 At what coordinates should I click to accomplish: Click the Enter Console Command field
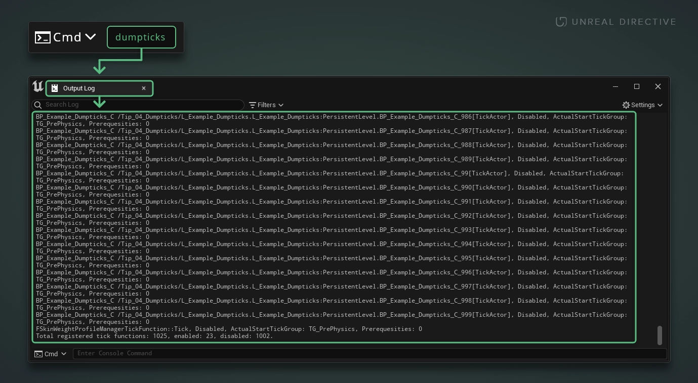[x=369, y=353]
